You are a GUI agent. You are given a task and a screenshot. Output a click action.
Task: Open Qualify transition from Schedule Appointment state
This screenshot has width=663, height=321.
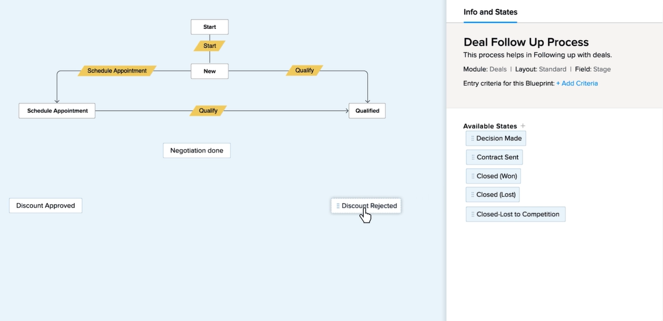click(x=208, y=111)
